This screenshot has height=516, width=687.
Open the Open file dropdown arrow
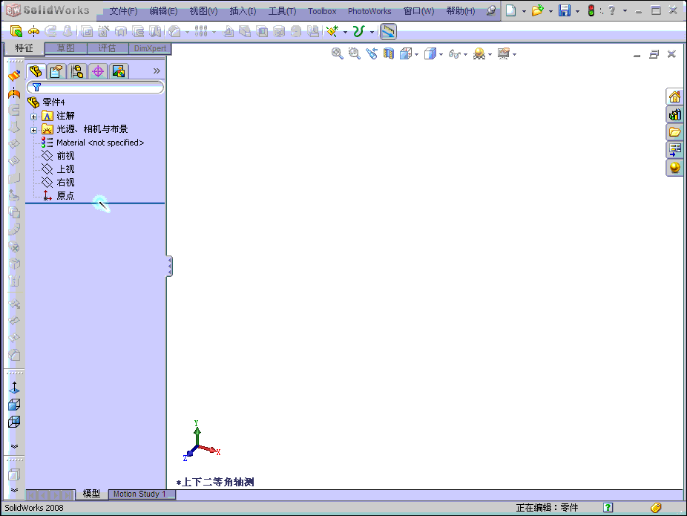click(x=550, y=11)
